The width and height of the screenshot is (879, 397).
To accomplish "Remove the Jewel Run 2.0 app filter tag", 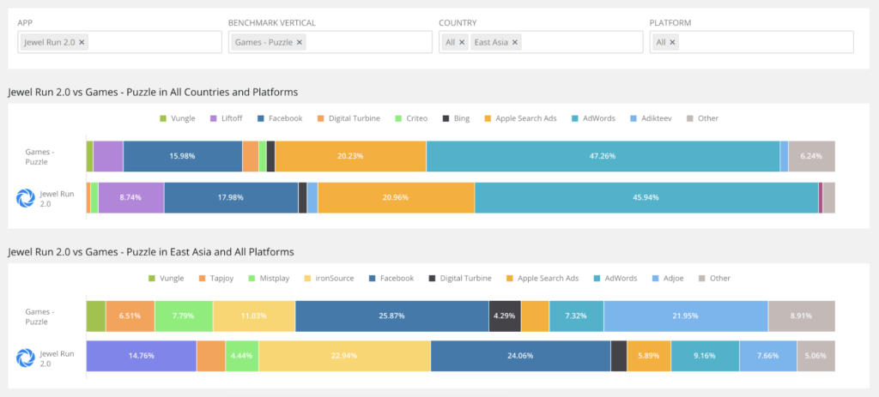I will (x=82, y=42).
